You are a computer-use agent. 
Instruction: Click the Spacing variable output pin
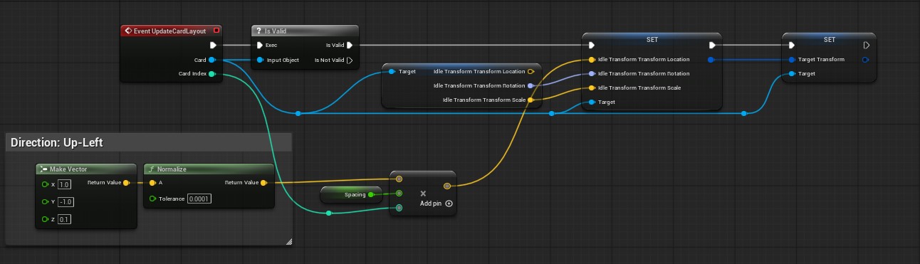(x=371, y=194)
